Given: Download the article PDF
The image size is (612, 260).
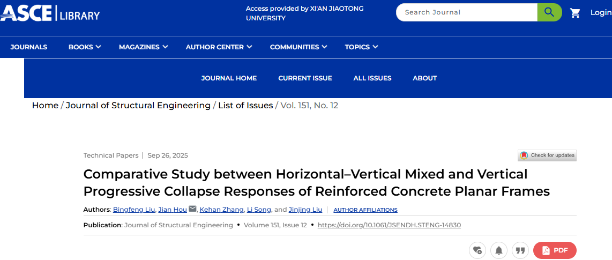Looking at the screenshot, I should [x=555, y=250].
